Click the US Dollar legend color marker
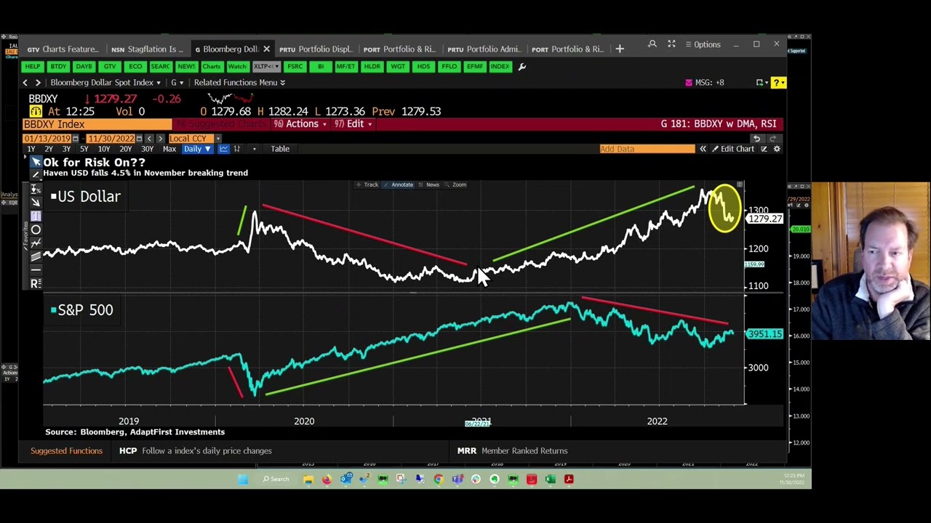Screen dimensions: 931x523 53,197
